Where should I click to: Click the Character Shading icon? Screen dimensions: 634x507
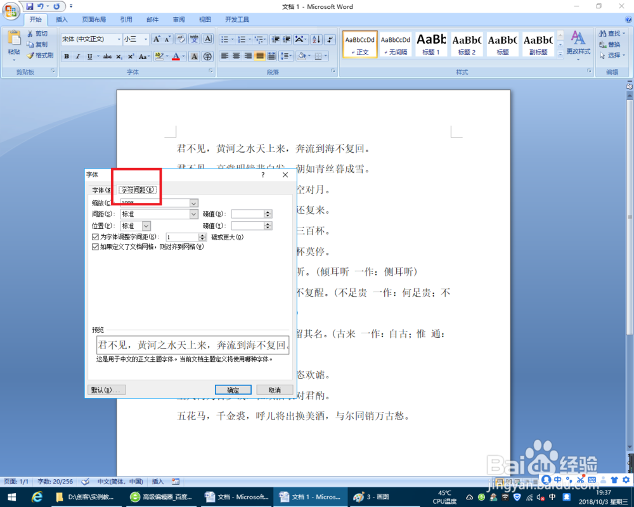point(195,56)
